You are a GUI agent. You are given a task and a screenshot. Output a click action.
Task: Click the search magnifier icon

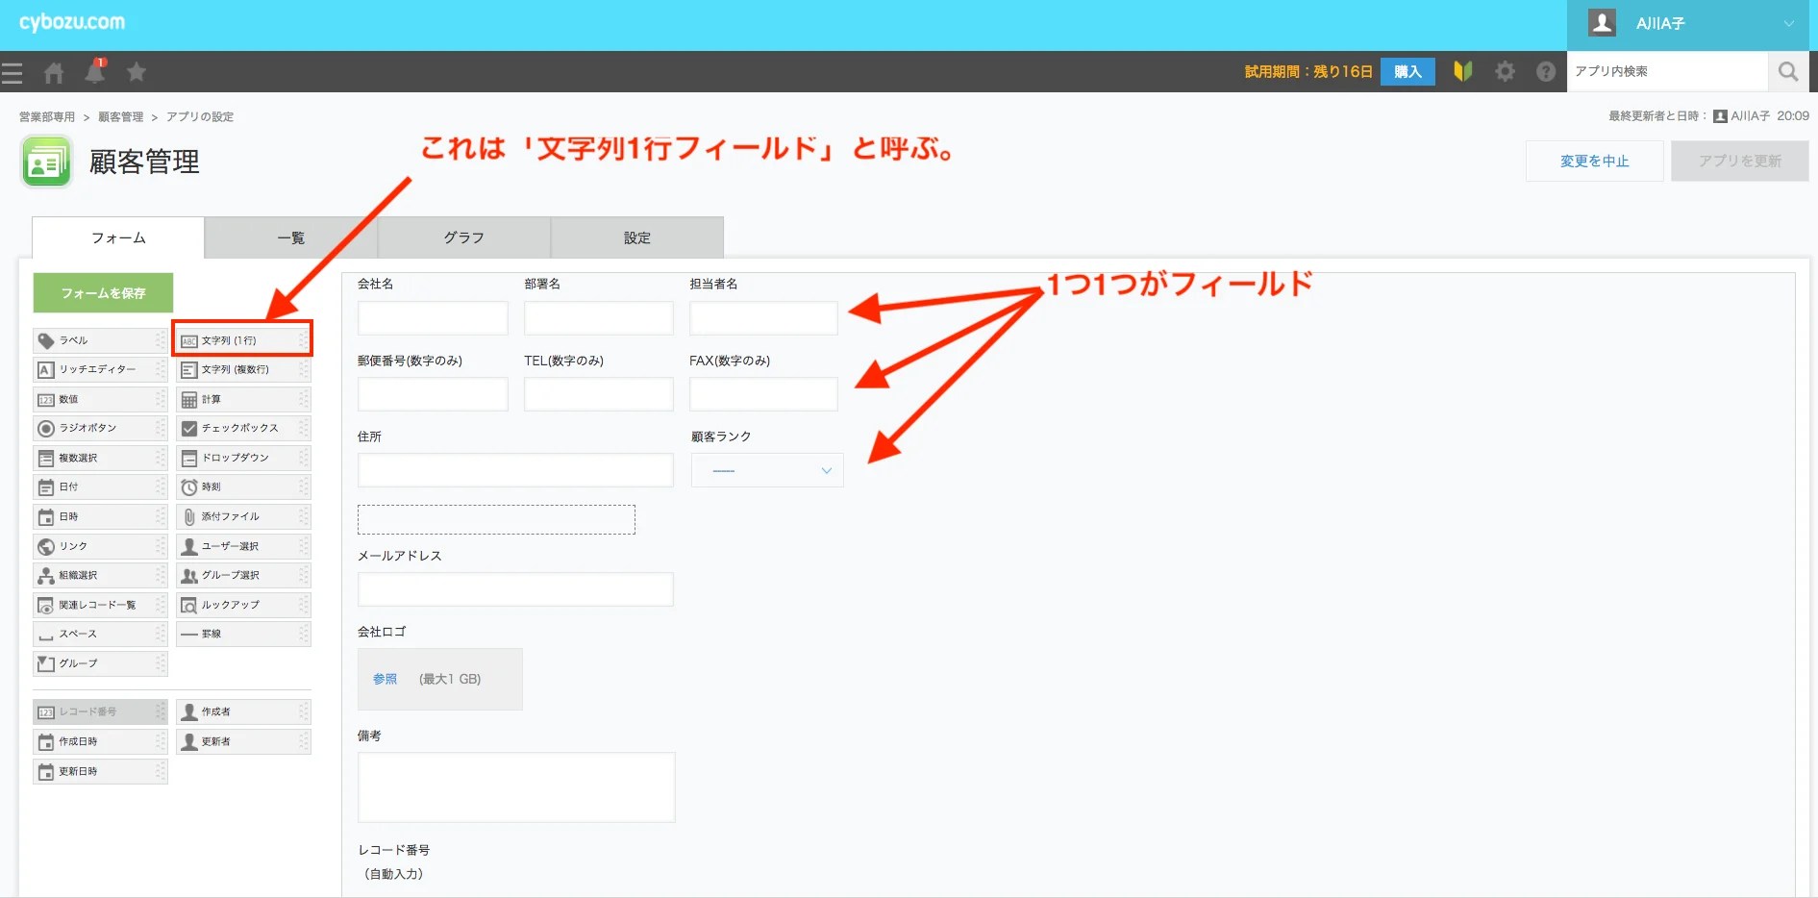pyautogui.click(x=1787, y=72)
